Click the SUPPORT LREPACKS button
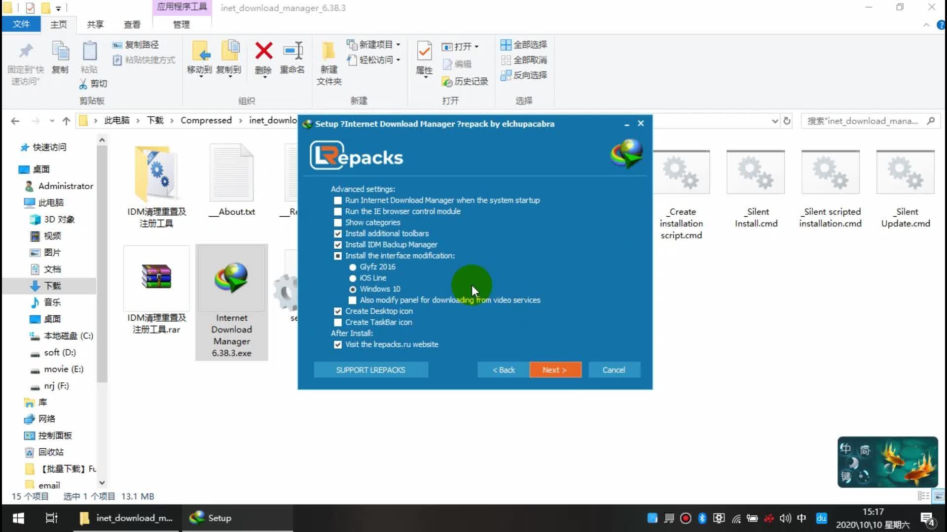Screen dimensions: 947x532 (x=370, y=370)
